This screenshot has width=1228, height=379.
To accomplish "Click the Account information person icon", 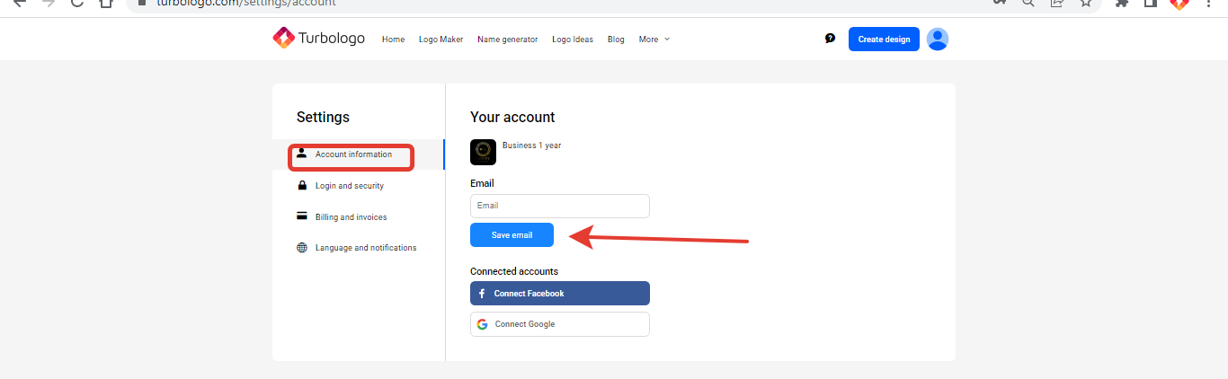I will click(x=302, y=154).
